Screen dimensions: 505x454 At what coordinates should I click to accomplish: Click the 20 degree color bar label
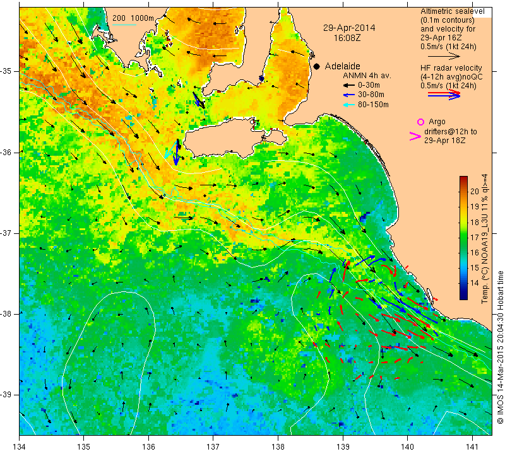click(x=475, y=192)
